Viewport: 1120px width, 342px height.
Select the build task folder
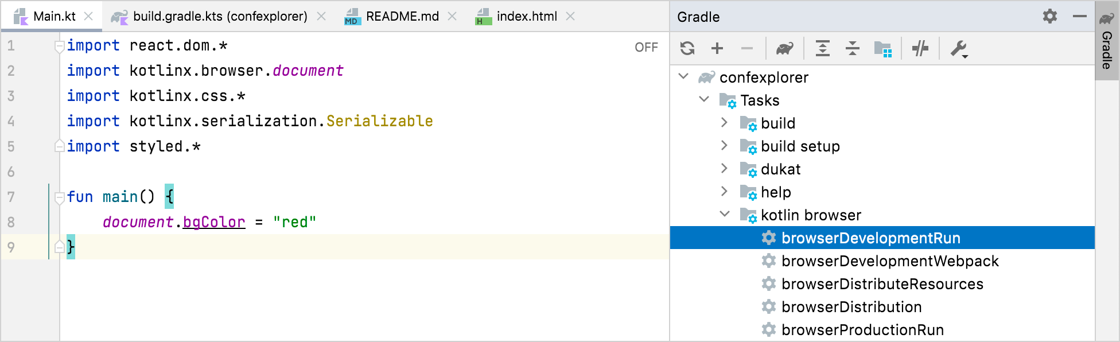(882, 123)
